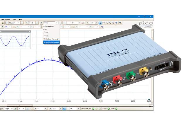
Task: Click trigger threshold 1 V field
Action: click(41, 109)
